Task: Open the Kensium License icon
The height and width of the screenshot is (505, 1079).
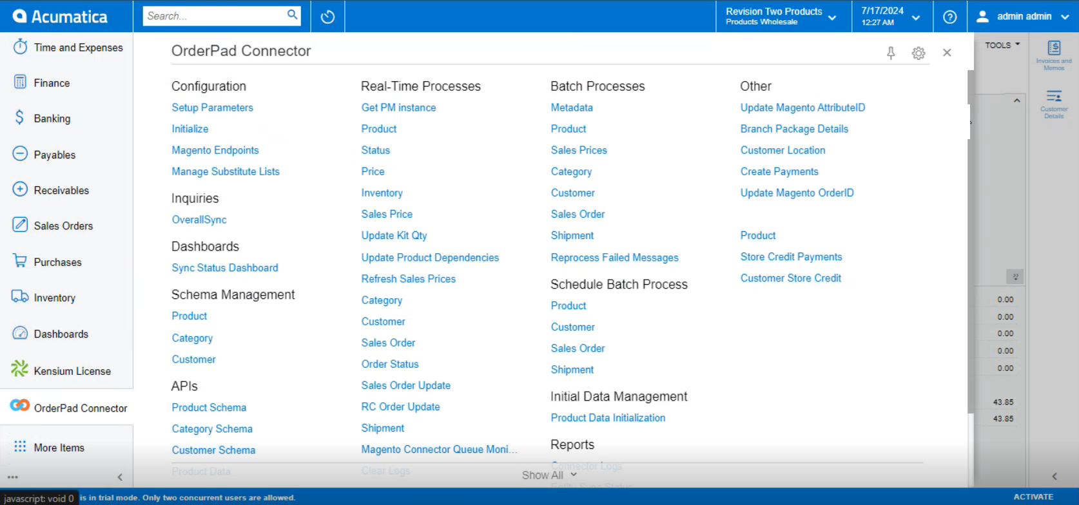Action: click(20, 368)
